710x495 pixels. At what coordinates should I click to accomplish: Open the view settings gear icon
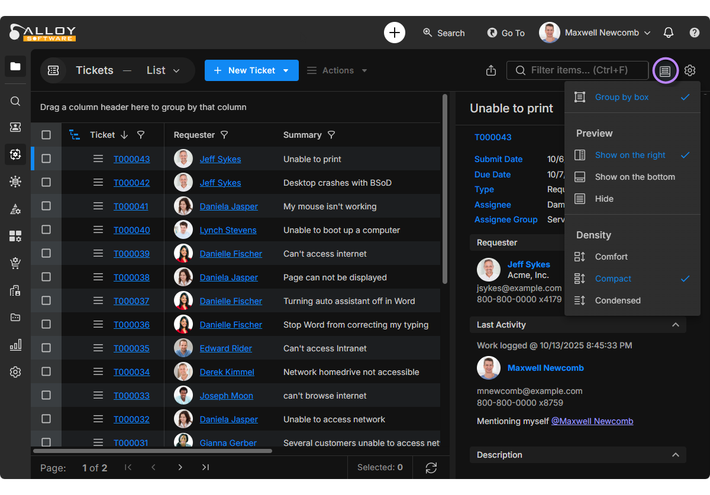click(x=690, y=70)
